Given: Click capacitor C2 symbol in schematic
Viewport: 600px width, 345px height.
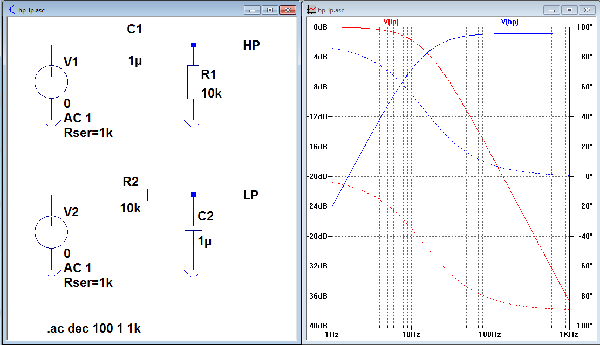Looking at the screenshot, I should tap(193, 229).
